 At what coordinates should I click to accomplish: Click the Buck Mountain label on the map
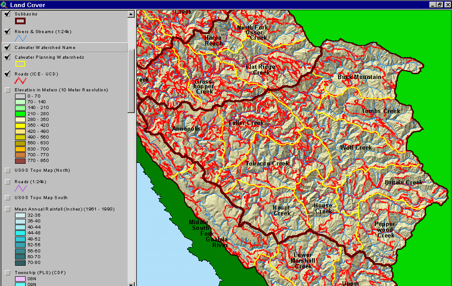(x=359, y=77)
